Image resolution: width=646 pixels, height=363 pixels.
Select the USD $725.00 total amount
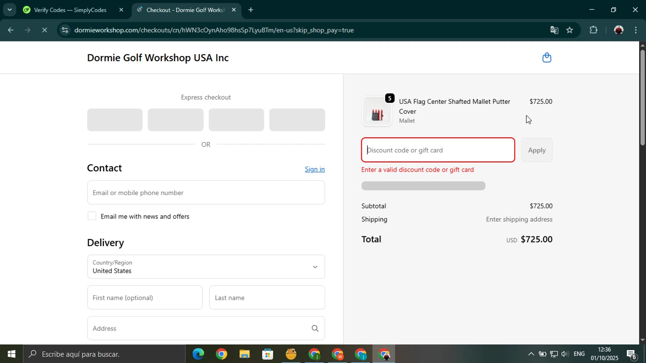529,239
